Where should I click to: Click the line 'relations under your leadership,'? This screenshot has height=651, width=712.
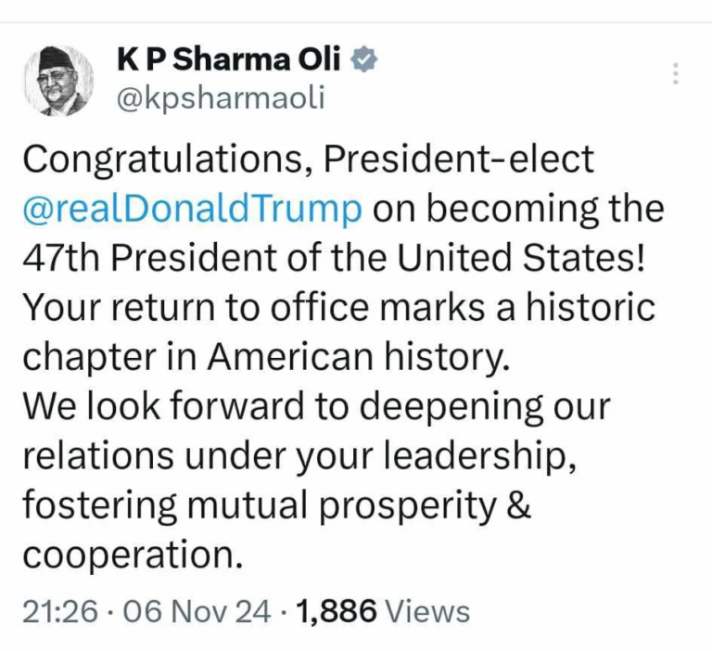(x=300, y=456)
